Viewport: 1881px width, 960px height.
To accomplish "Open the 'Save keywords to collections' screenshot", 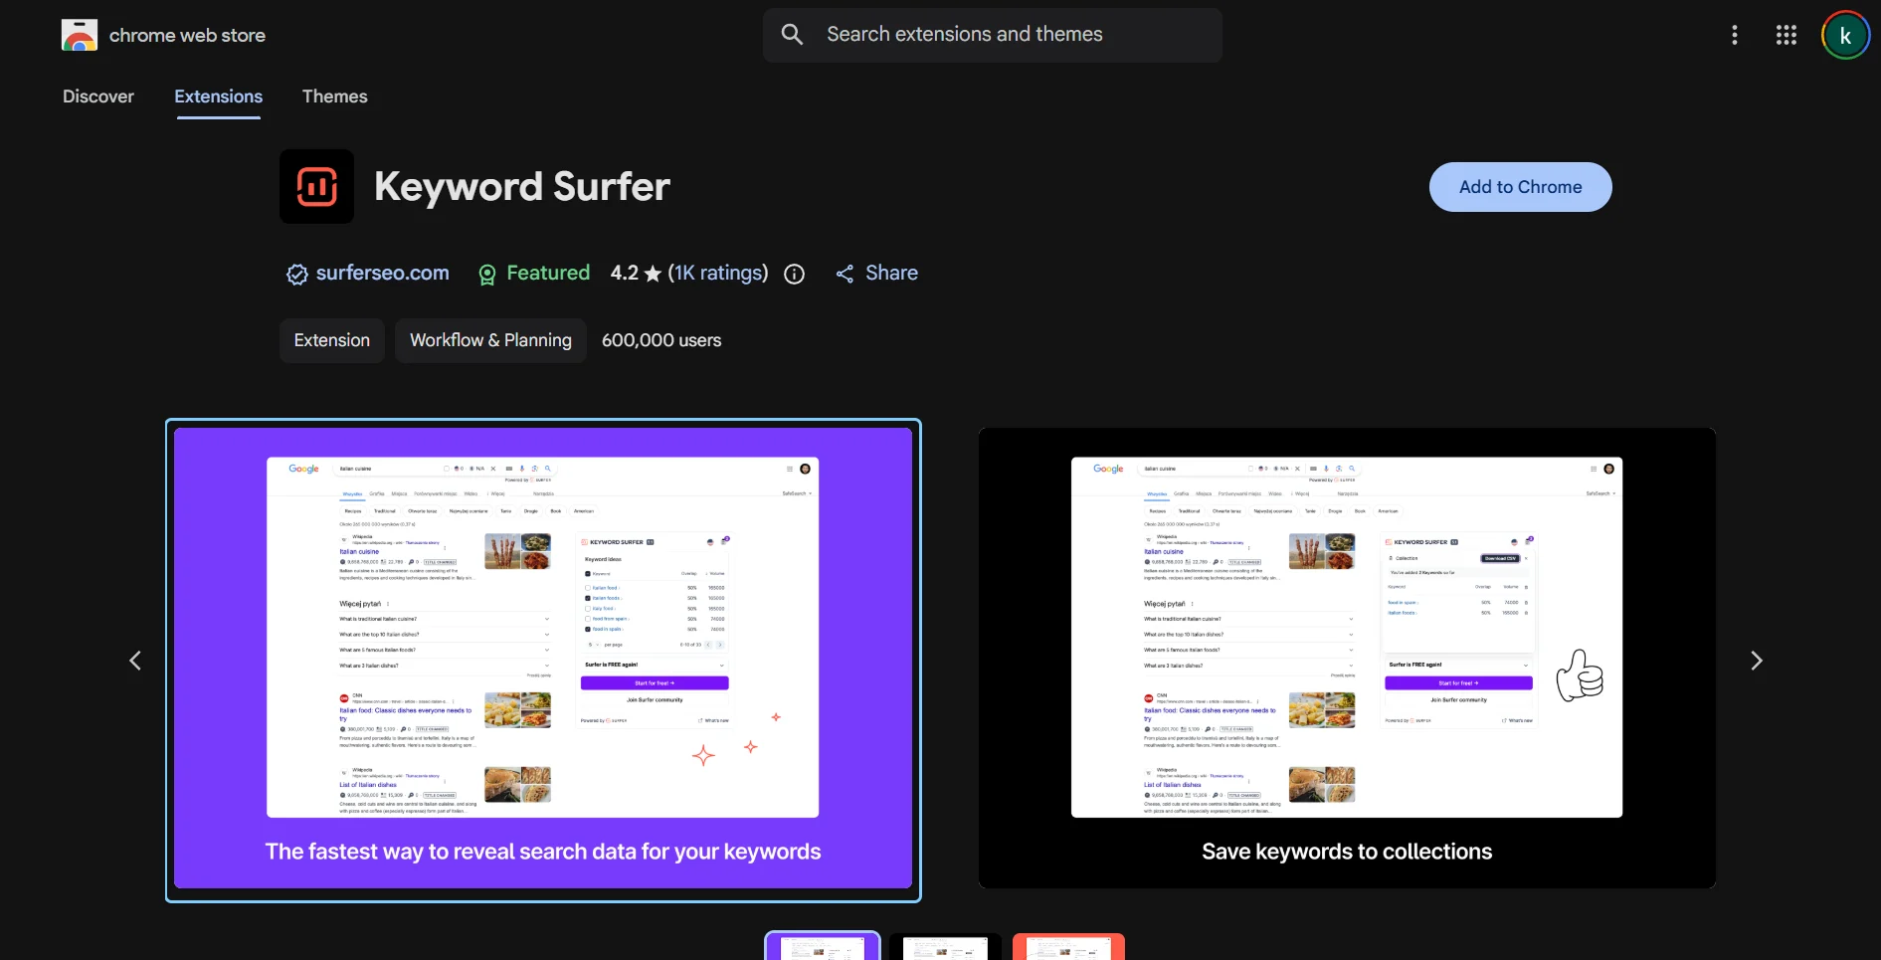I will click(x=1347, y=659).
